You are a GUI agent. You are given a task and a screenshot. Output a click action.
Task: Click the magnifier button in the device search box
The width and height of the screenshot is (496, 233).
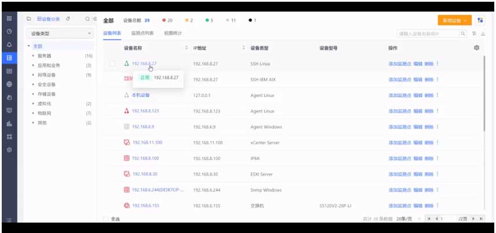coord(463,34)
